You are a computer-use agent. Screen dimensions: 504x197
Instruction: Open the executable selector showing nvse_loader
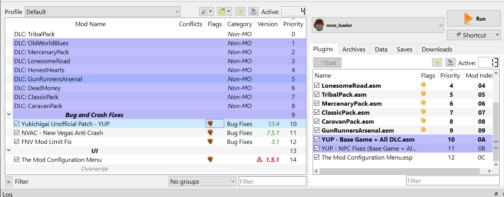tap(378, 25)
